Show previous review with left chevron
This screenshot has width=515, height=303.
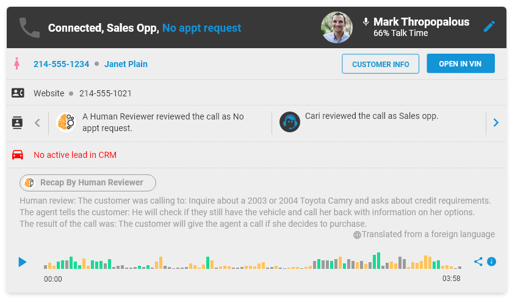tap(37, 123)
